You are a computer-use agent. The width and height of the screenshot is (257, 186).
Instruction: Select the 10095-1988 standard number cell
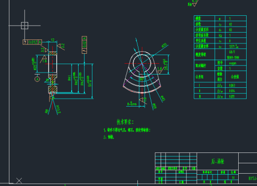pos(233,57)
